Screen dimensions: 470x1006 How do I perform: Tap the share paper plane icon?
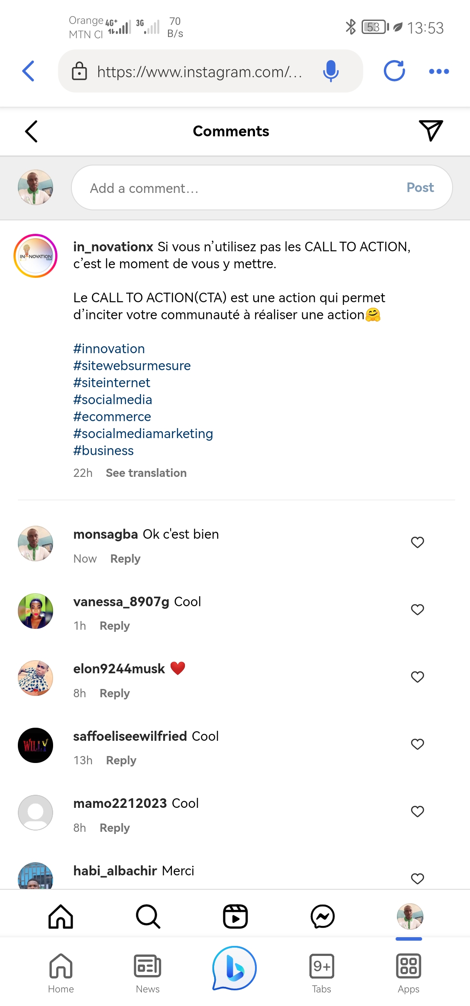(430, 131)
